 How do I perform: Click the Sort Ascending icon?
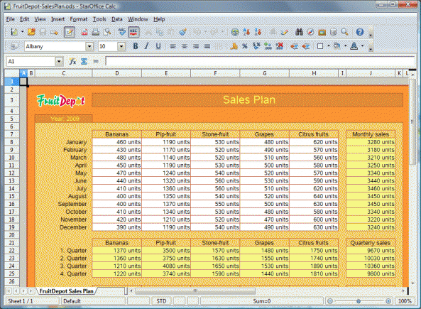click(x=246, y=32)
